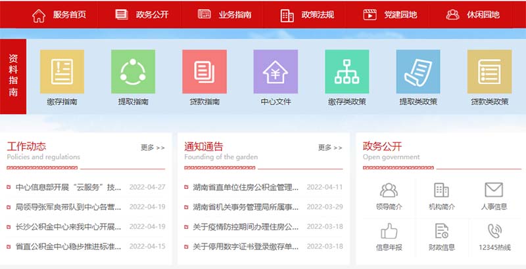Click the 缴存类政策 label text

tap(347, 102)
